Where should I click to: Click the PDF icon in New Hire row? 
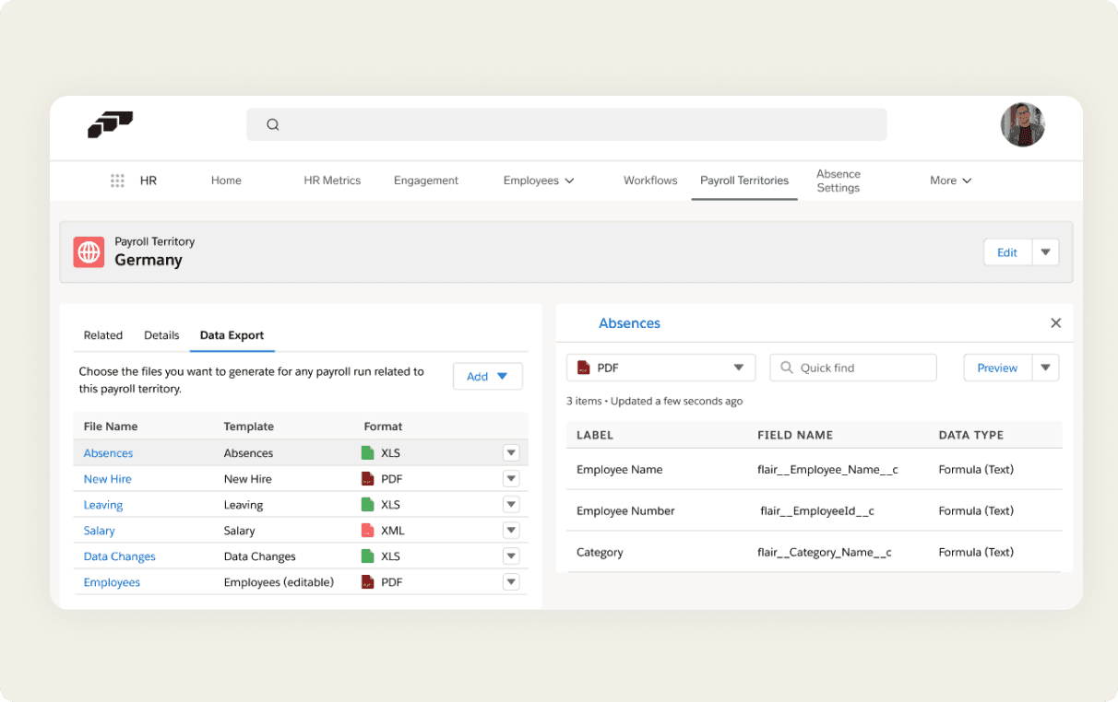click(x=367, y=479)
